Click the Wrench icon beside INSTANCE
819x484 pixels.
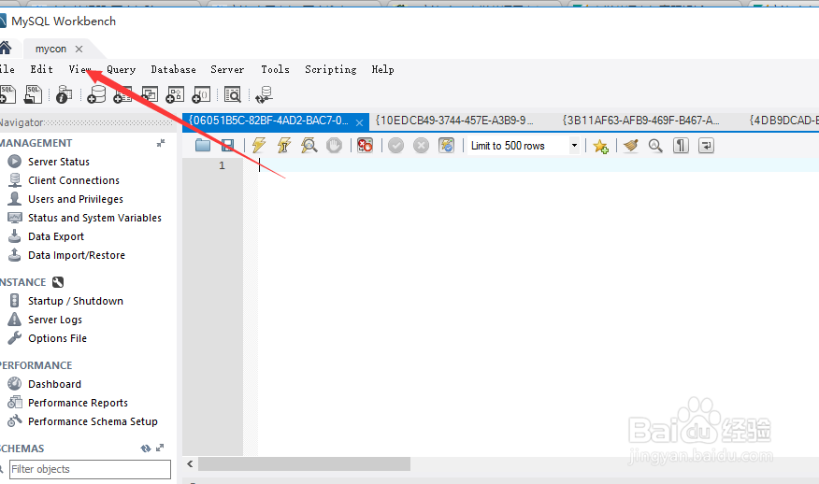(58, 282)
